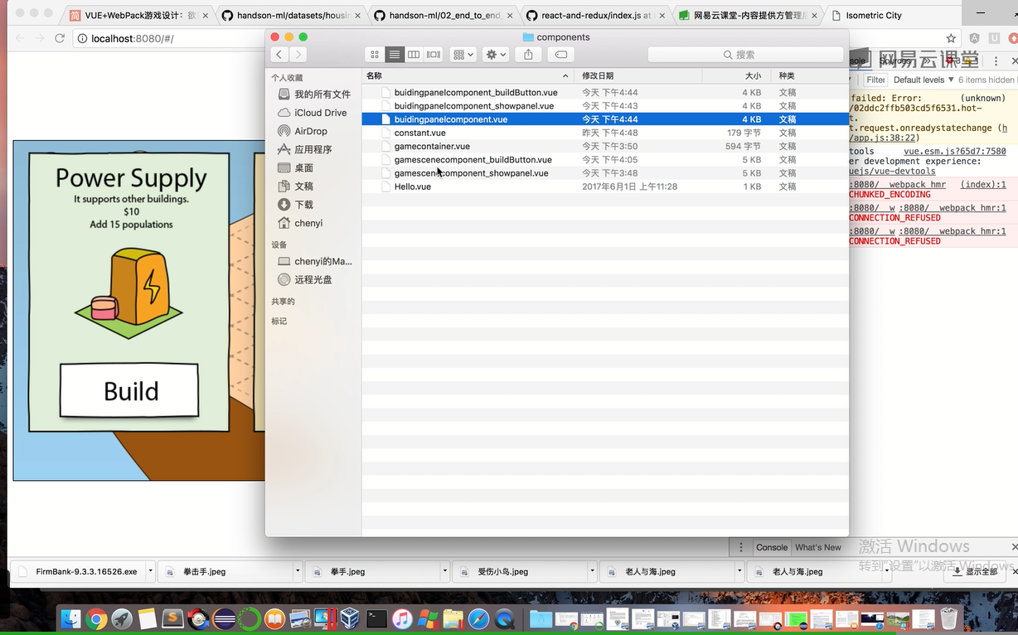
Task: Sort files by 种类 column
Action: [809, 75]
